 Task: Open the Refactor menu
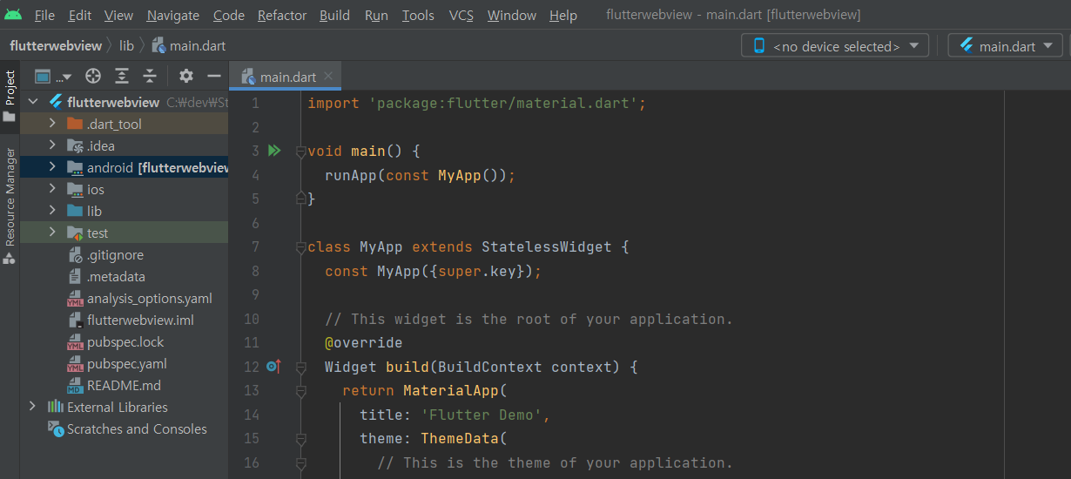(x=282, y=16)
